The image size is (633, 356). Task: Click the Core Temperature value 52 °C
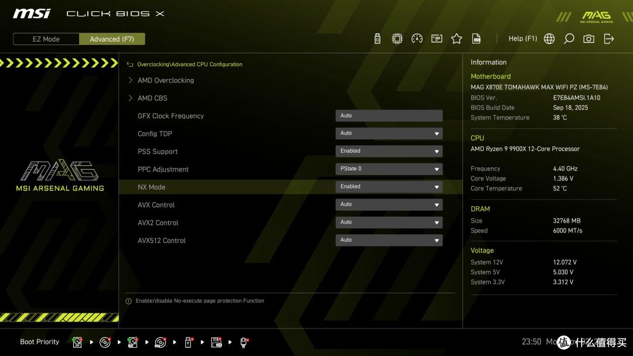pos(560,189)
